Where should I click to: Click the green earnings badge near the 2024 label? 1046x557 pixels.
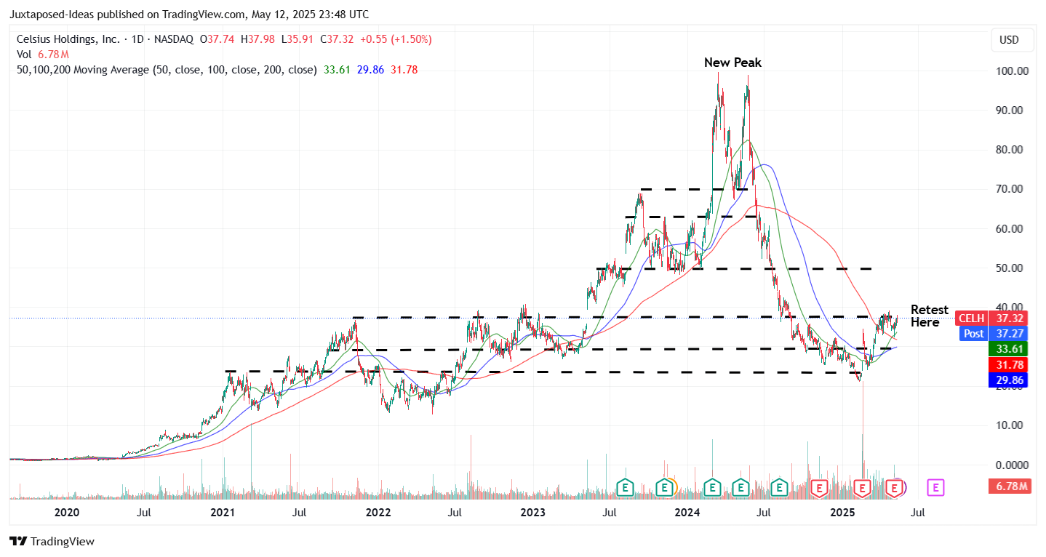coord(712,488)
